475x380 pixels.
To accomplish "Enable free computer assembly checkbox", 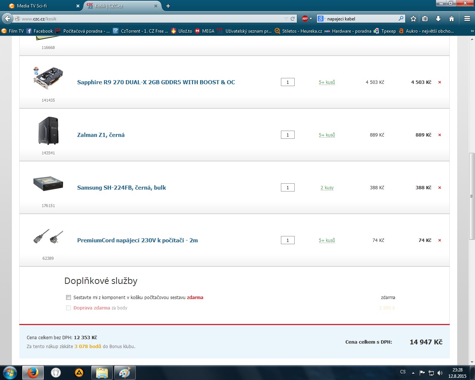I will tap(68, 297).
